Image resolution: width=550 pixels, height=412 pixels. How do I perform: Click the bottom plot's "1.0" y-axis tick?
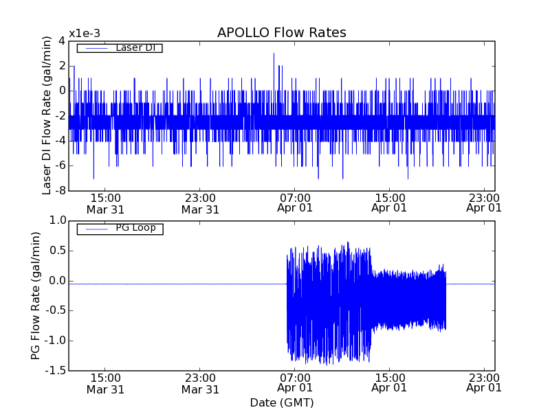point(58,220)
